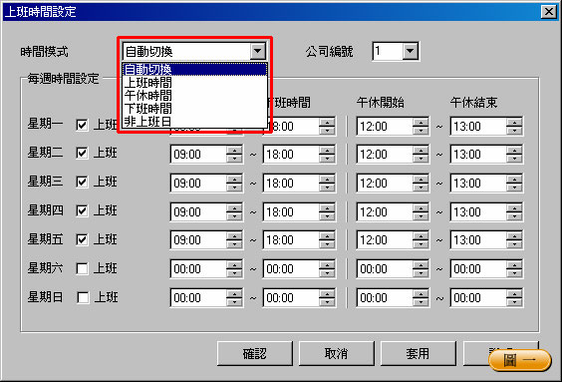This screenshot has height=382, width=562.
Task: Increase 星期二 午休開始 with up arrow
Action: tap(421, 150)
